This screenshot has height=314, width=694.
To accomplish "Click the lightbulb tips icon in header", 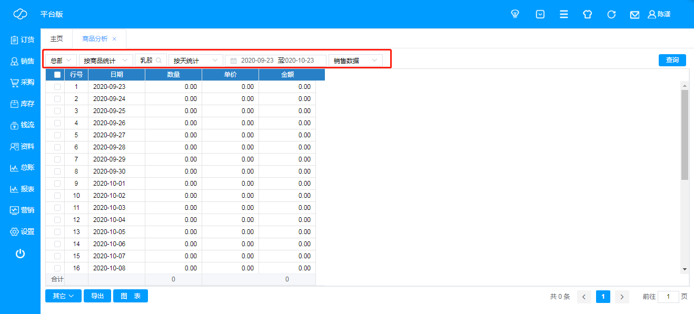I will tap(515, 14).
